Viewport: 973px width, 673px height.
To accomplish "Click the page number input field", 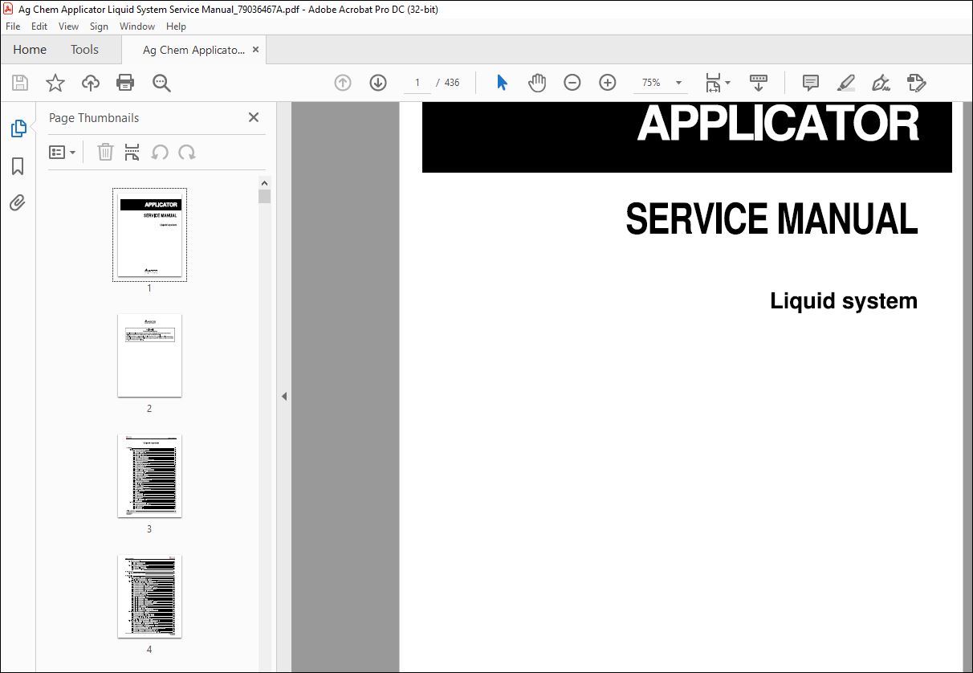I will pyautogui.click(x=417, y=83).
